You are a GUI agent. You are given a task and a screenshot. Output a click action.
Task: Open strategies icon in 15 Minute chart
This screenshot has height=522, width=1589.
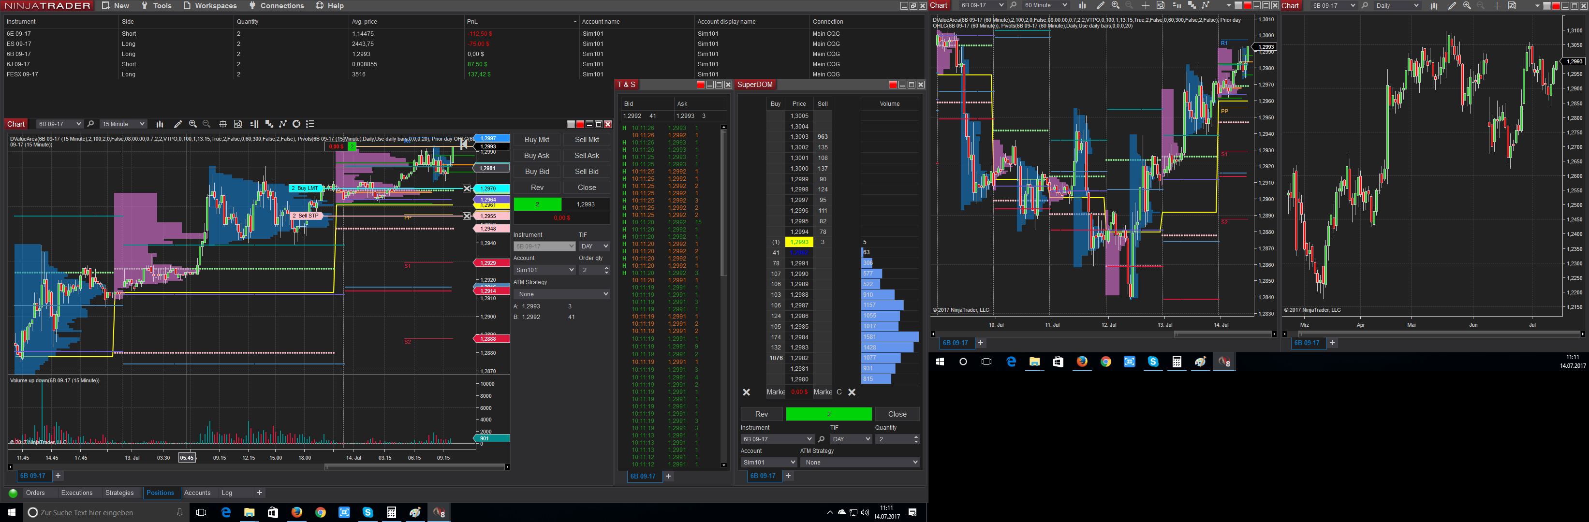(x=282, y=124)
